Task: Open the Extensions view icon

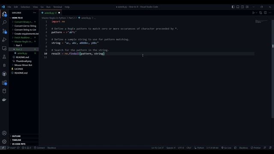Action: click(x=4, y=83)
